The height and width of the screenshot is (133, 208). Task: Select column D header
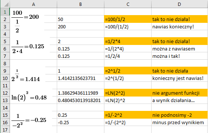[x=180, y=4]
